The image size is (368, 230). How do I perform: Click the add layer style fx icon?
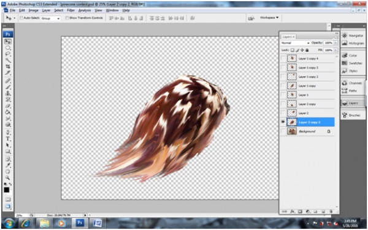[x=293, y=212]
